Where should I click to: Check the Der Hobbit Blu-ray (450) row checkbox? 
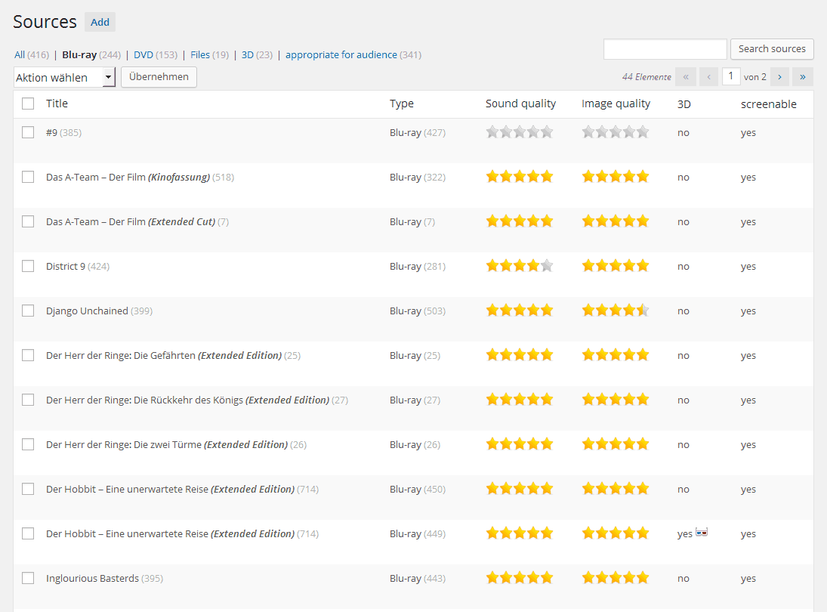pos(28,489)
